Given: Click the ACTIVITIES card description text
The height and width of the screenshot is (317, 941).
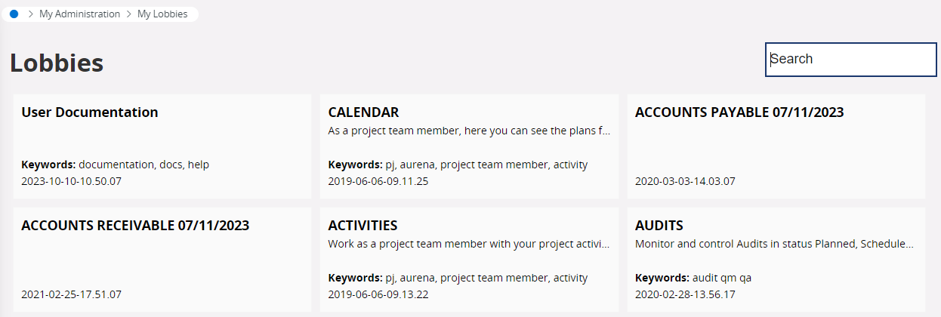Looking at the screenshot, I should pyautogui.click(x=467, y=244).
